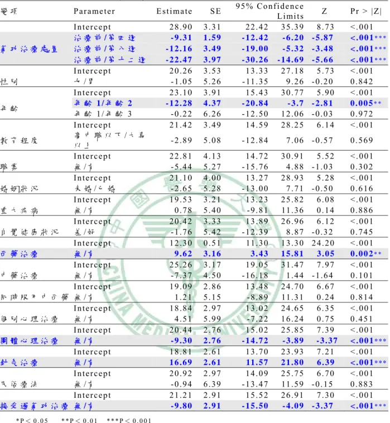The height and width of the screenshot is (423, 390).
Task: Click the p-value 0.745
Action: click(362, 232)
